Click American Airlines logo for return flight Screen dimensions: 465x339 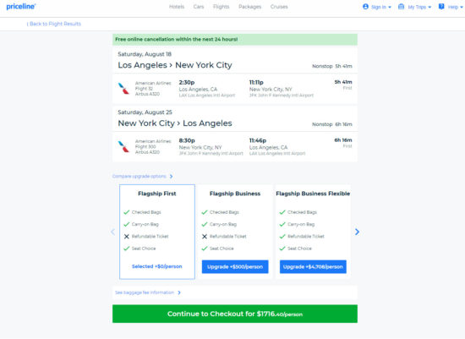123,146
